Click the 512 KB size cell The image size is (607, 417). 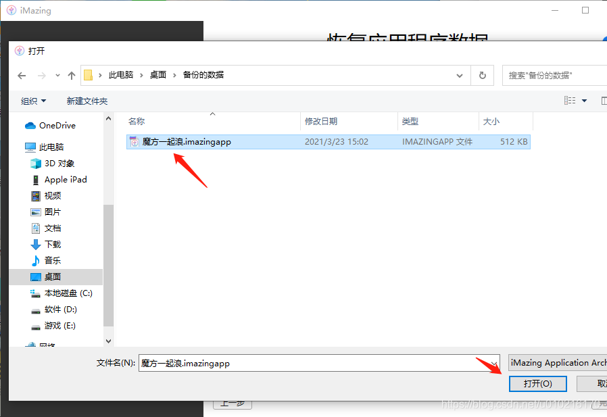pos(514,142)
